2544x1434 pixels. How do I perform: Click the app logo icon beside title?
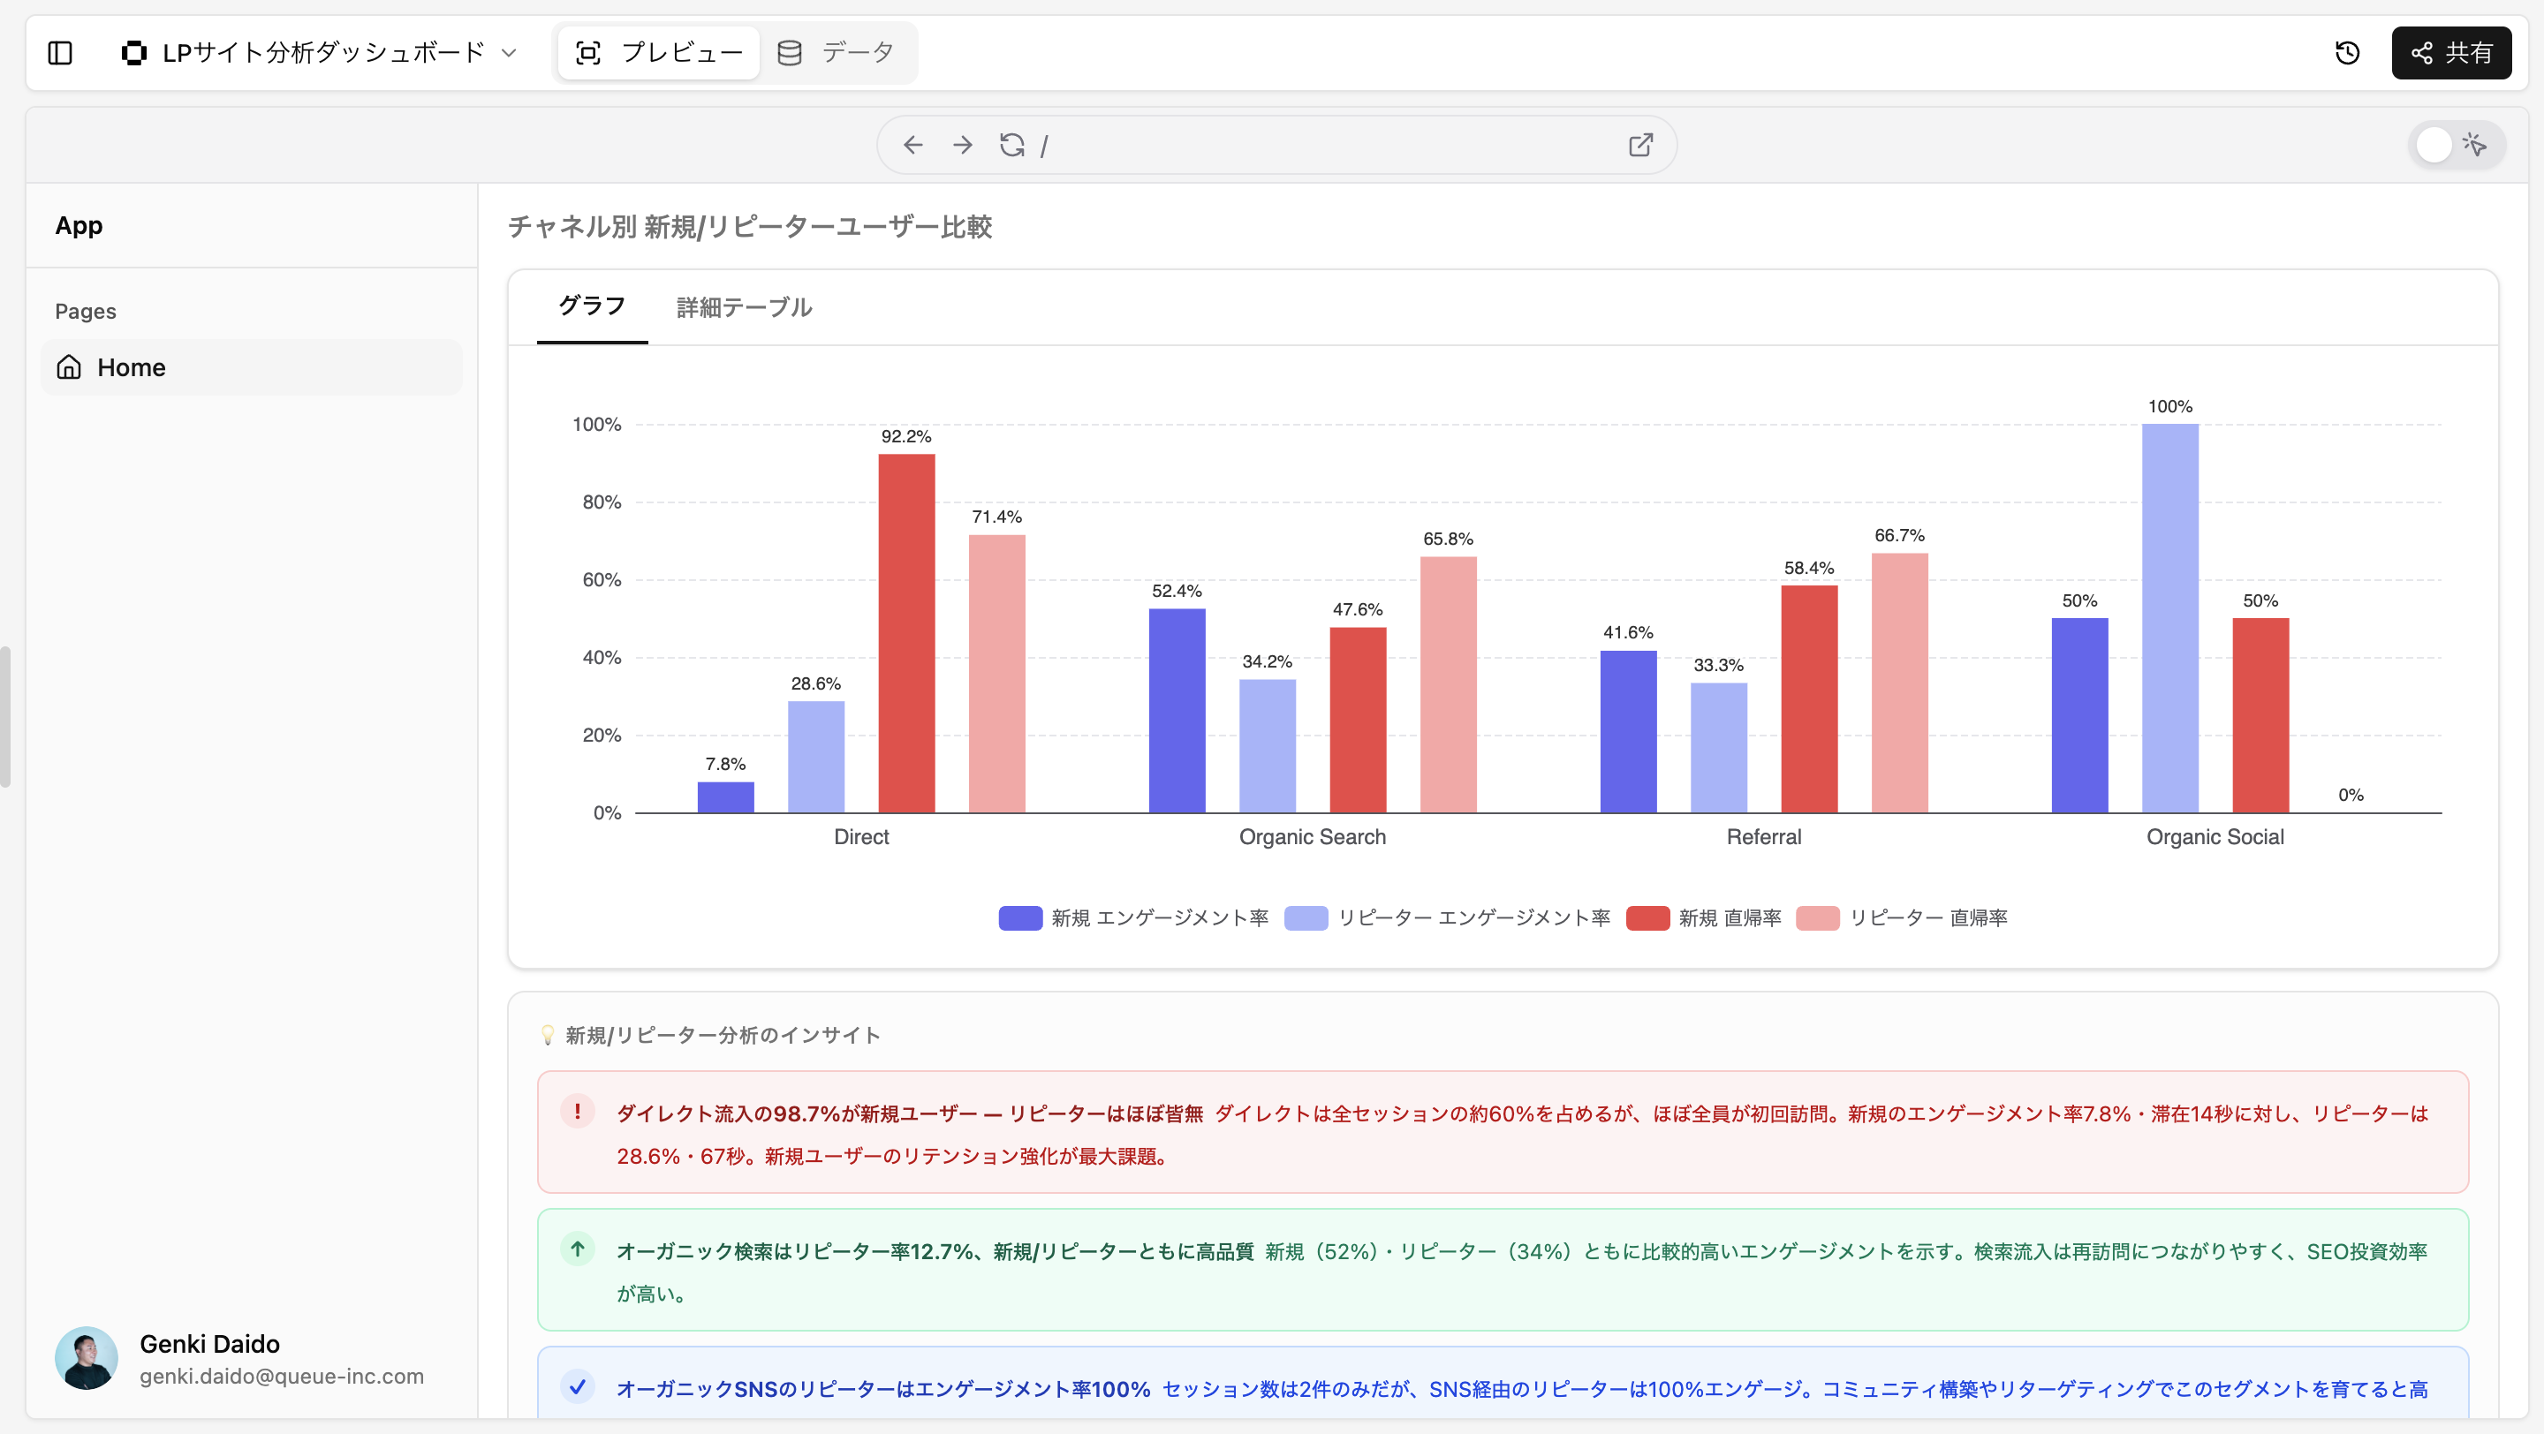[x=133, y=52]
